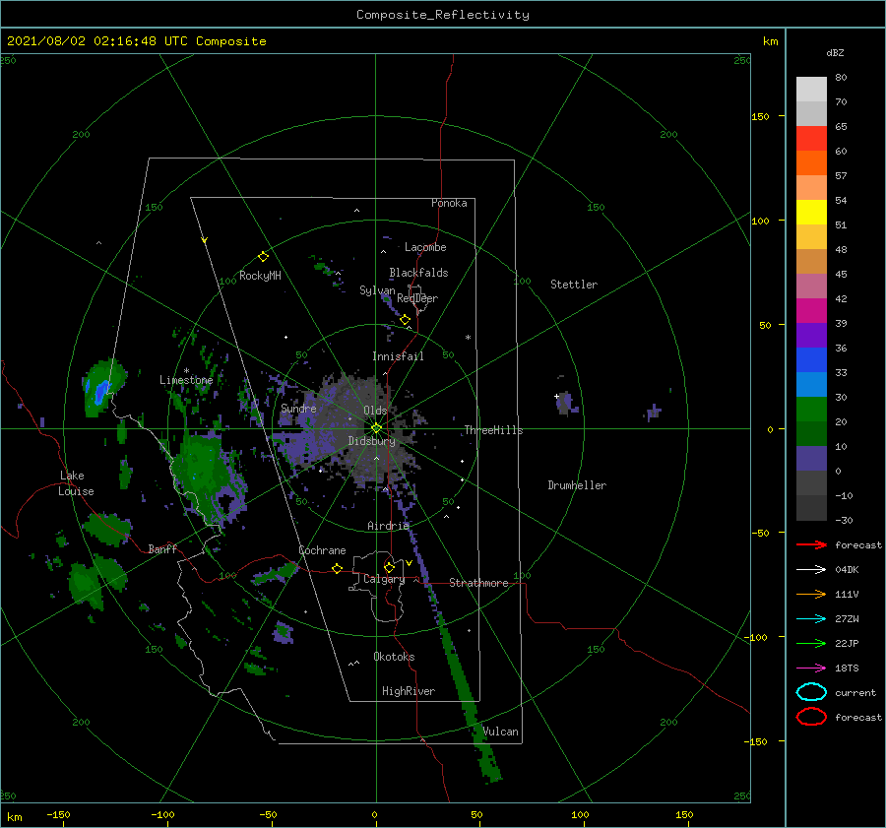Click the Airdrie label
Screen dimensions: 886x828
coord(388,526)
